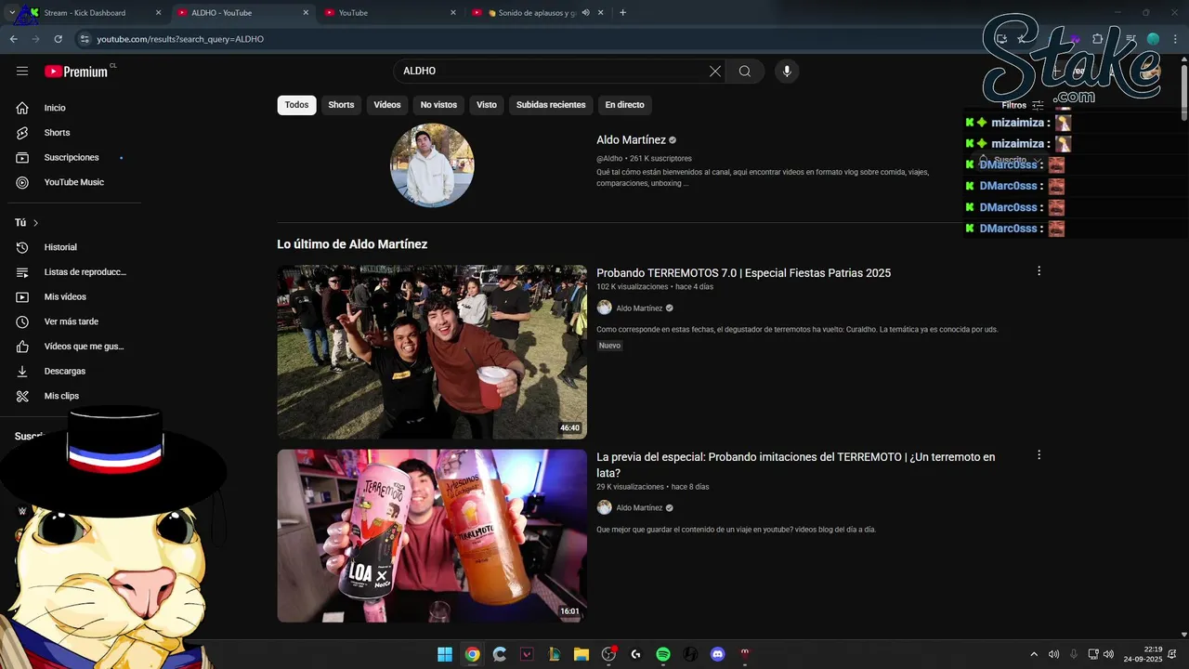
Task: Expand the Tú section chevron
Action: point(36,223)
